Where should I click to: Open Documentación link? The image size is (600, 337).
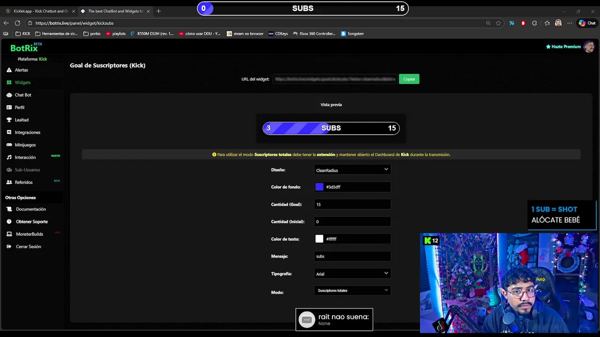[31, 209]
